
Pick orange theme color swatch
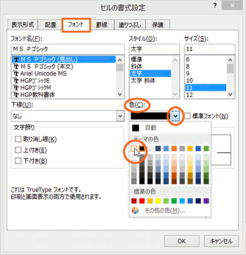[x=174, y=149]
